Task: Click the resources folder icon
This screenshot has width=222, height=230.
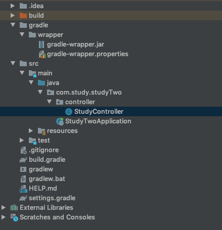Action: pyautogui.click(x=41, y=131)
